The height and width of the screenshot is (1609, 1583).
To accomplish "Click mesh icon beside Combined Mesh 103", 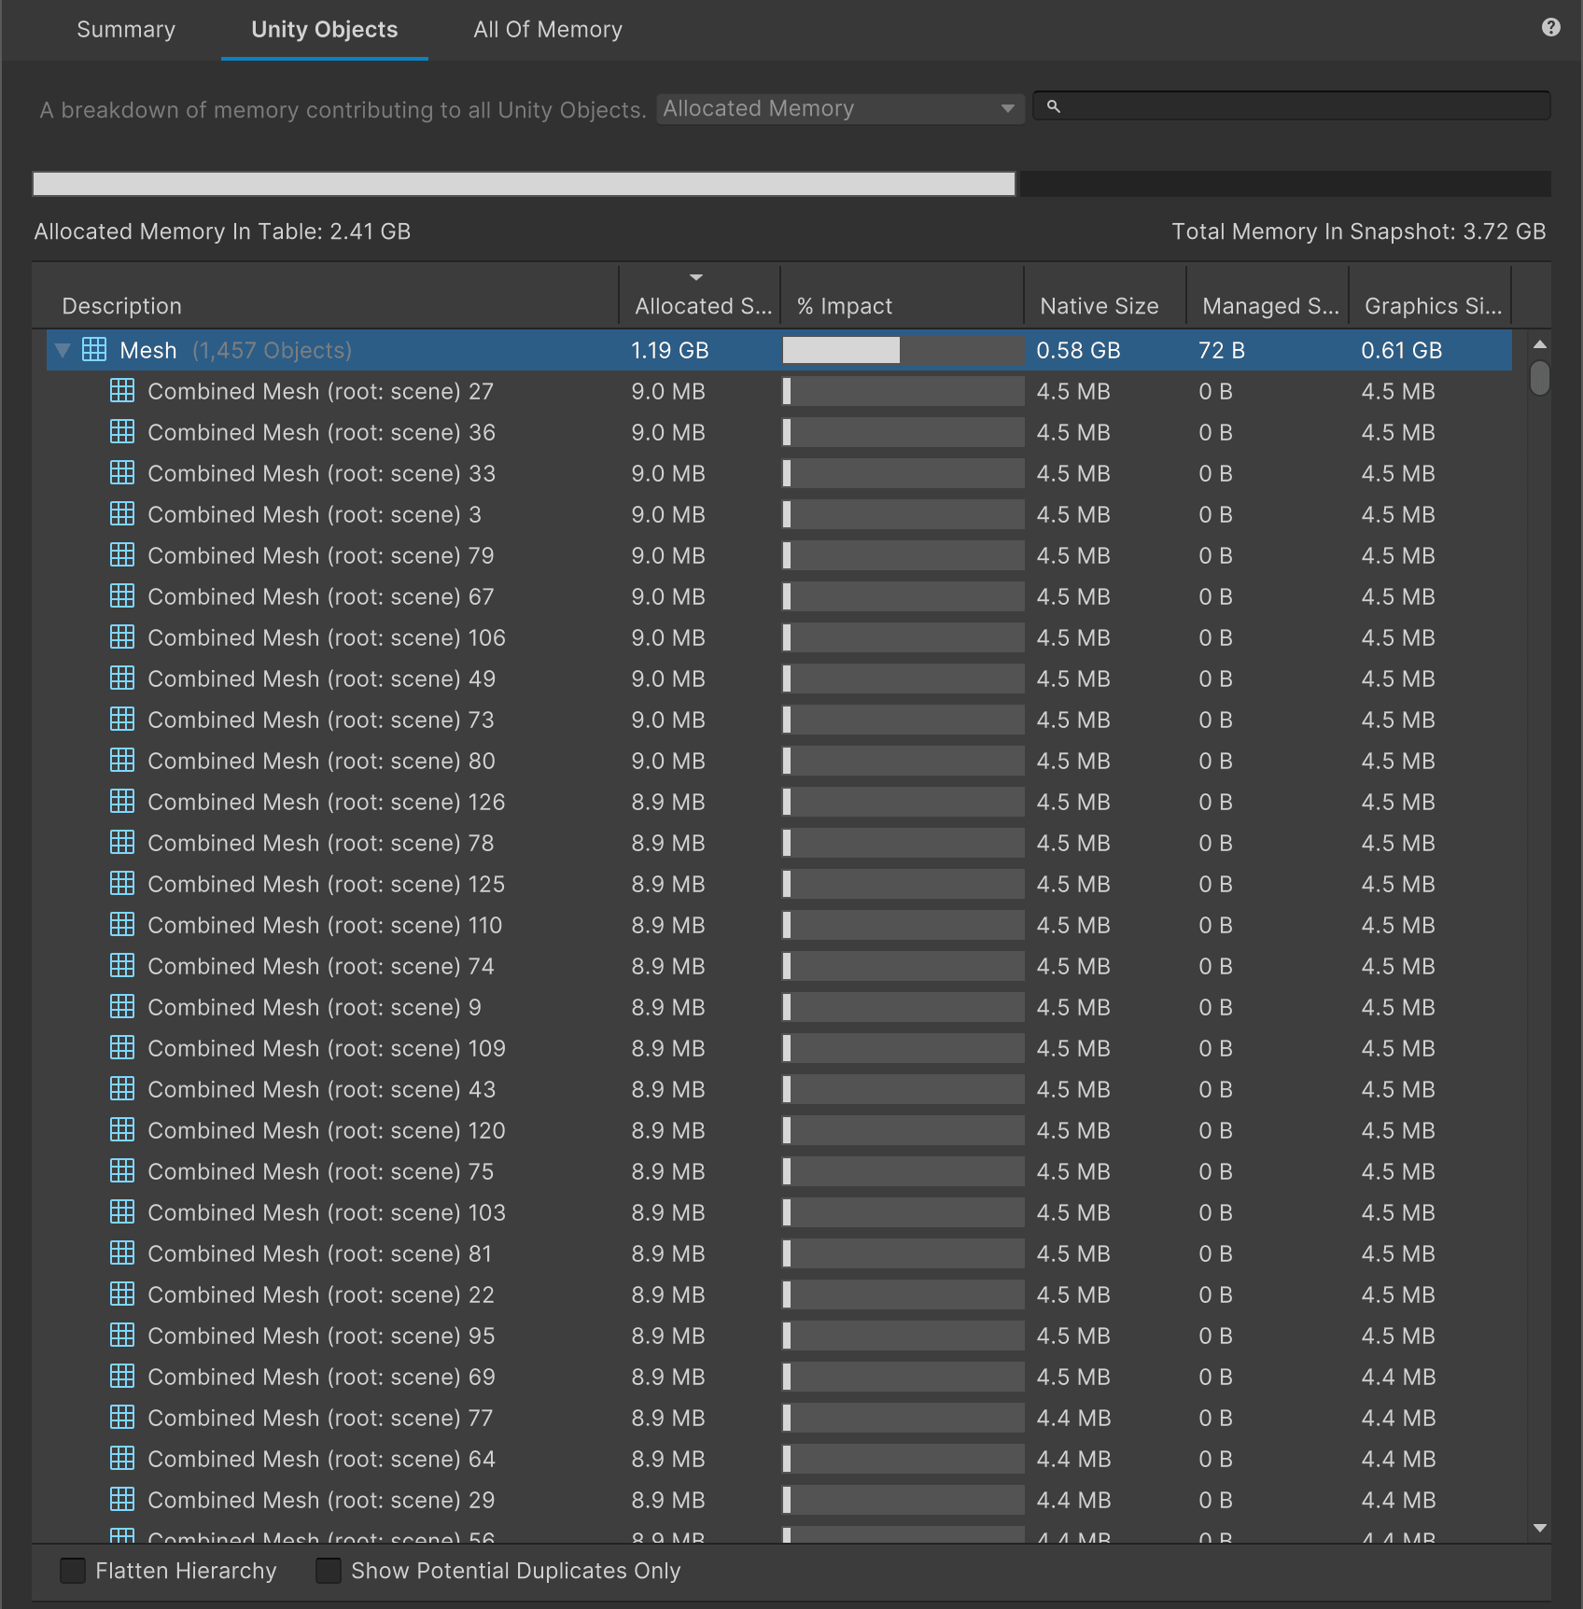I will click(122, 1212).
